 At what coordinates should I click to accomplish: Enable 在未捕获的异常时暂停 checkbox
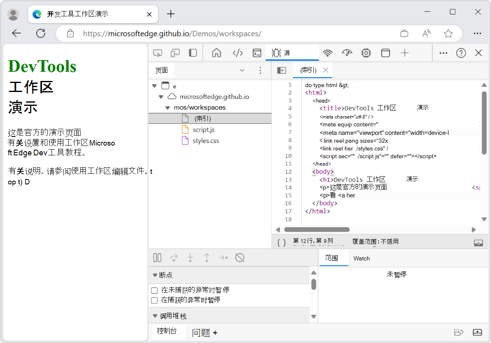[x=154, y=290]
